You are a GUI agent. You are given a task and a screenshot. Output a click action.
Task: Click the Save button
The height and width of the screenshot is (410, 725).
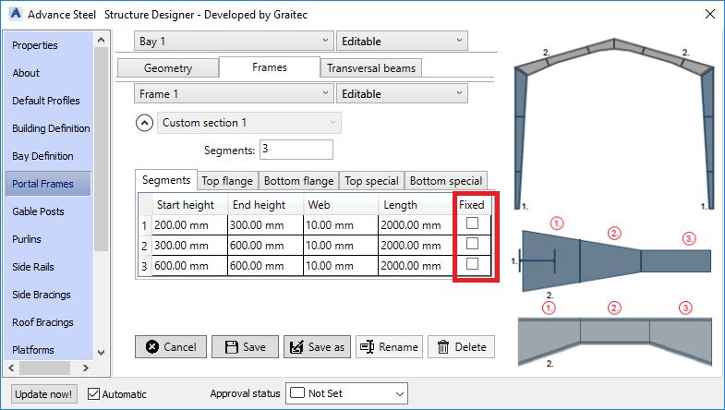(x=245, y=346)
